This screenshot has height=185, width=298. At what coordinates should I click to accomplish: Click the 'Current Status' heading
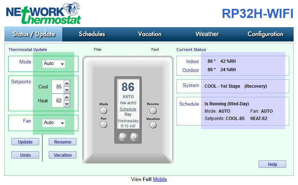(x=191, y=50)
